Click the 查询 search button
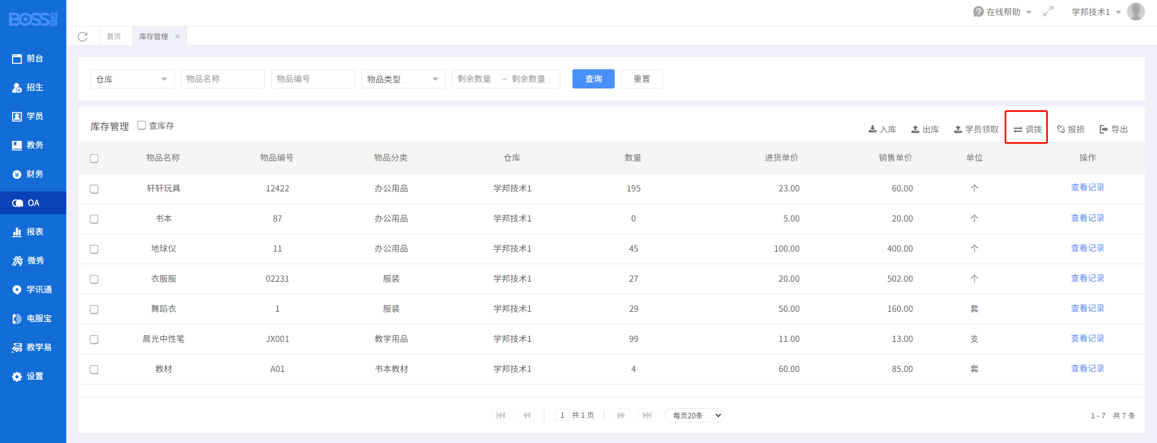The image size is (1157, 443). [594, 79]
